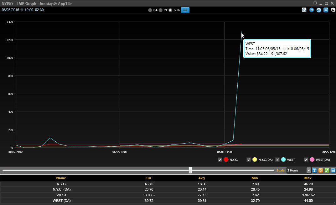Click the window resize grip corner
This screenshot has width=336, height=205.
[334, 203]
